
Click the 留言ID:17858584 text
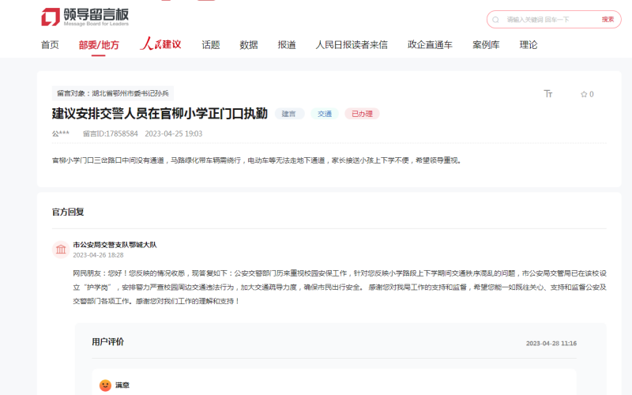111,134
